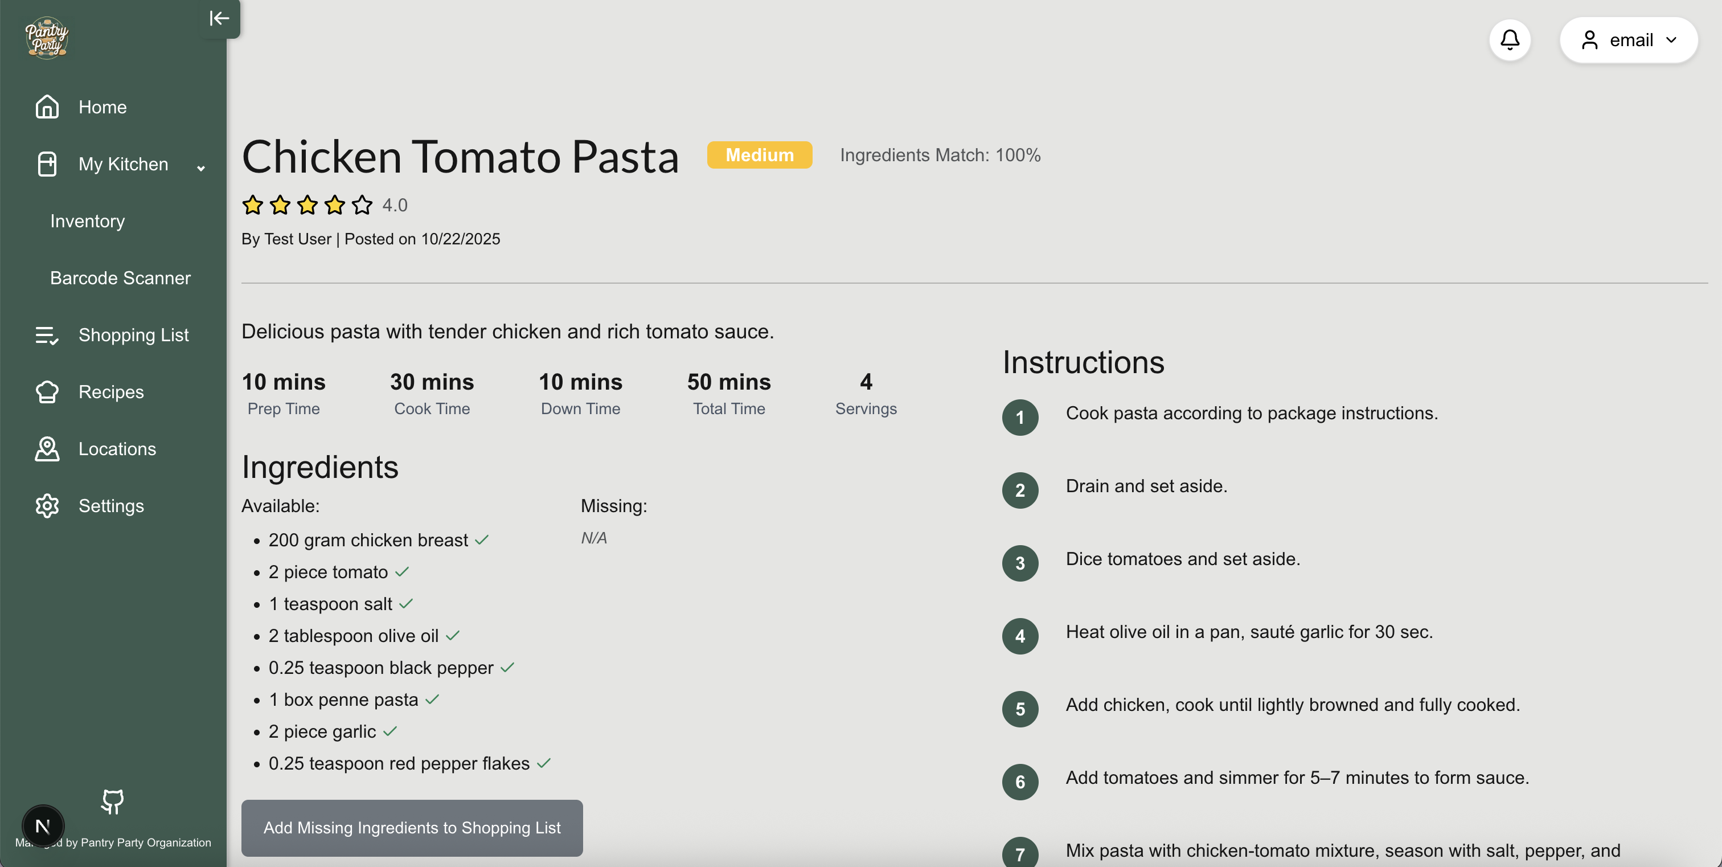Click the Shopping List checklist icon
The image size is (1722, 867).
[47, 335]
